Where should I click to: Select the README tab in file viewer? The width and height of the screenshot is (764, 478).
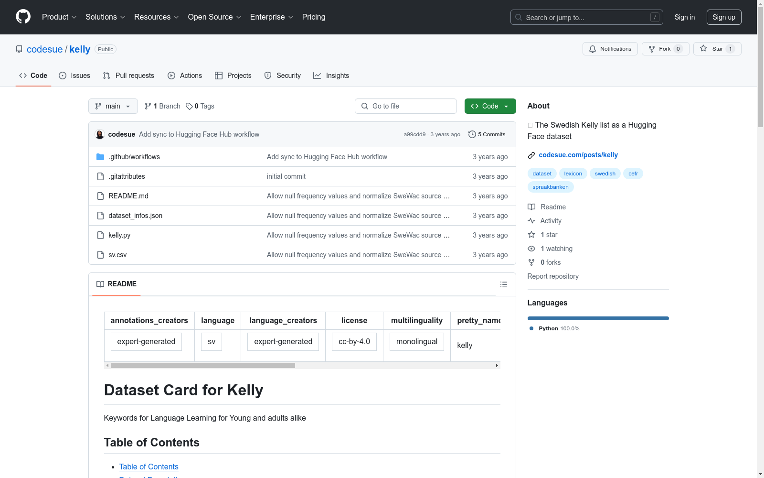pyautogui.click(x=117, y=284)
